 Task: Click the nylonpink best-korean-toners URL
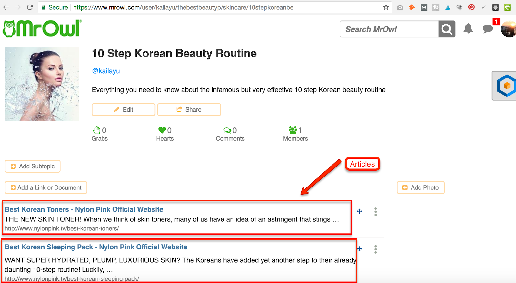pos(62,228)
